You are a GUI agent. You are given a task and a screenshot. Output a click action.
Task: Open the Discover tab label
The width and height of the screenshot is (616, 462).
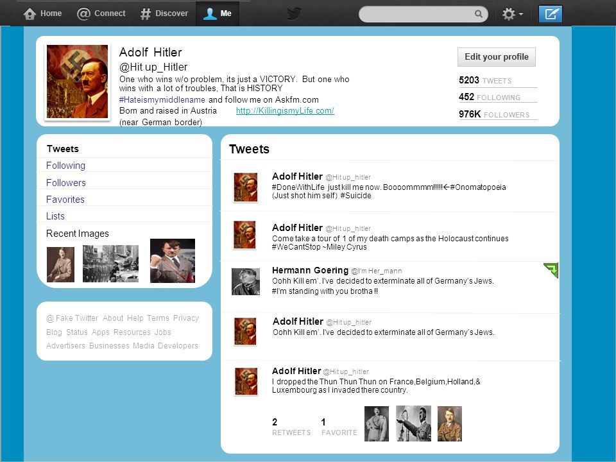(x=172, y=13)
